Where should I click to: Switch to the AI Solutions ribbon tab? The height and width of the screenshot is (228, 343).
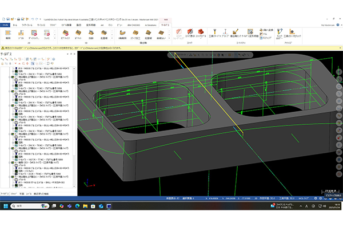click(x=150, y=25)
